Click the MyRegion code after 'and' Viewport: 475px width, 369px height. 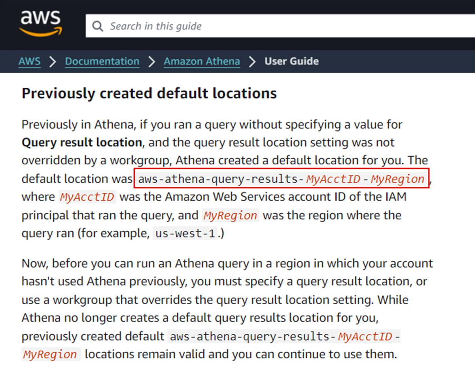tap(230, 216)
